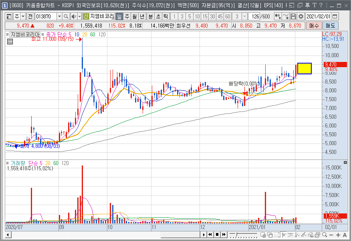The height and width of the screenshot is (241, 351).
Task: Click the chart zoom magnifier icon
Action: pos(325,235)
